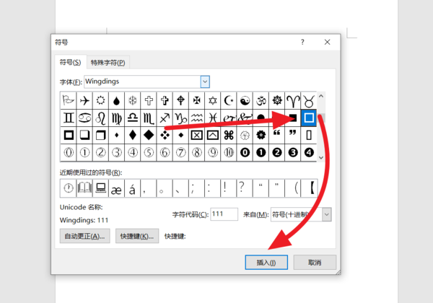Close the 符号 dialog
The image size is (433, 303).
pos(327,43)
